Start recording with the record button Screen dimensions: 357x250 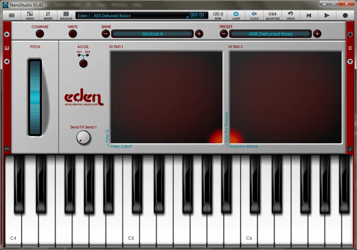click(x=345, y=15)
